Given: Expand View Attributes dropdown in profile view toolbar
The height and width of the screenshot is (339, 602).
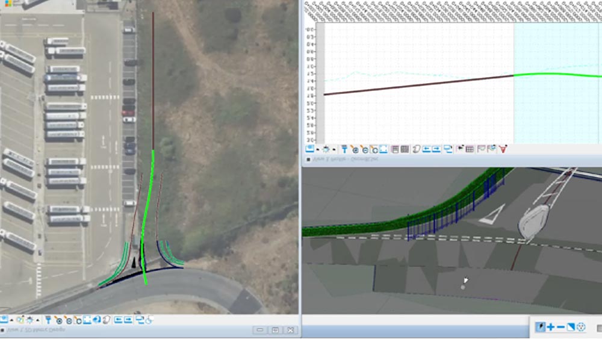Looking at the screenshot, I should (x=317, y=150).
